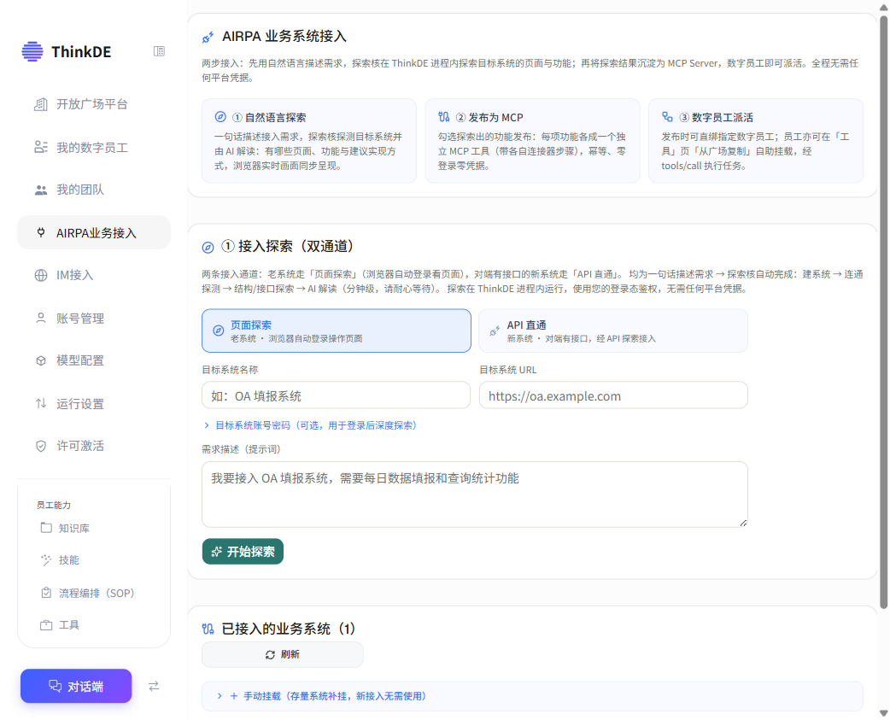Click the plug icon in API 直通 tab
890x720 pixels.
(495, 331)
